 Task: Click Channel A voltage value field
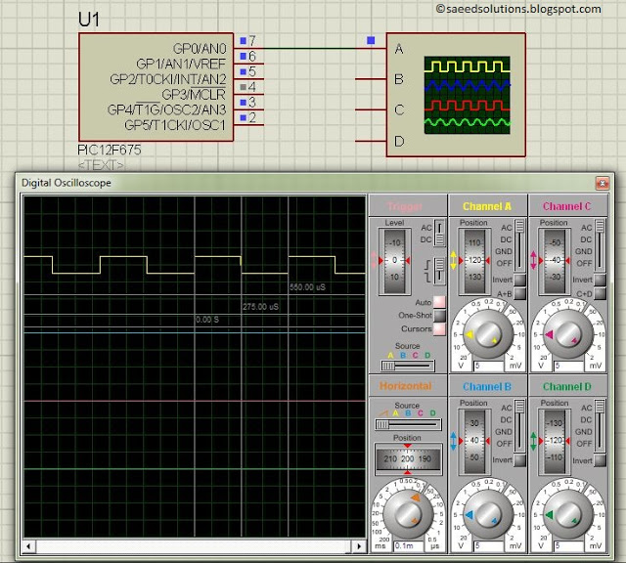tap(489, 366)
